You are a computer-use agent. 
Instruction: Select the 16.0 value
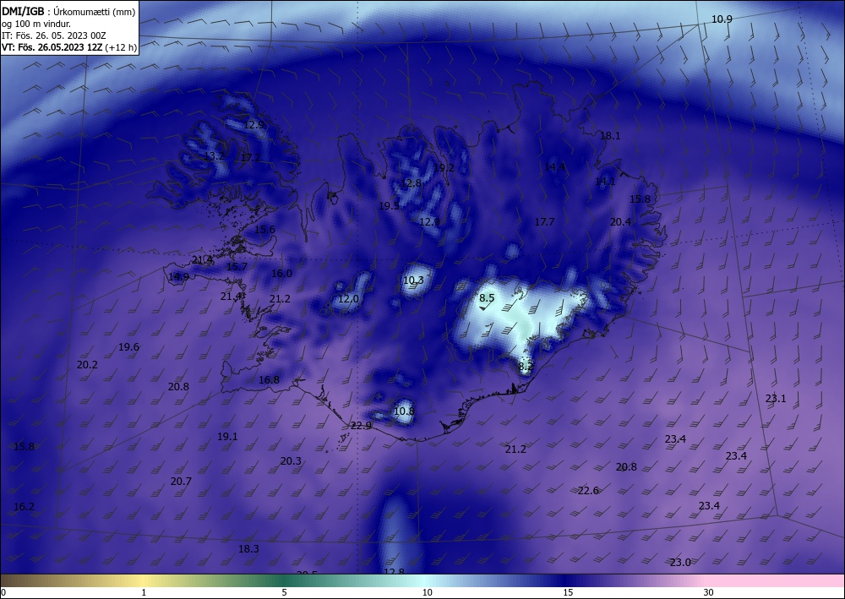281,274
